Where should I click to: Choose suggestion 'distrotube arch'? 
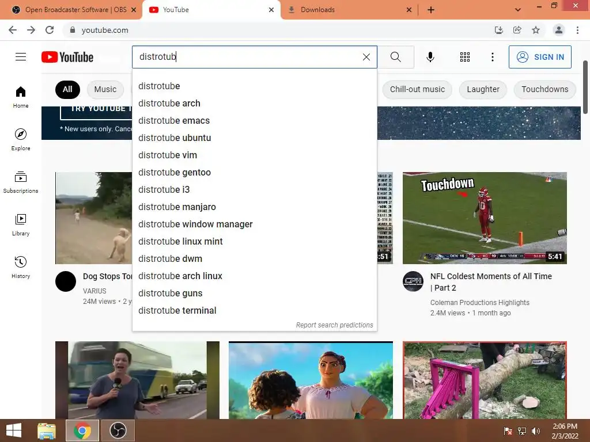pyautogui.click(x=254, y=104)
